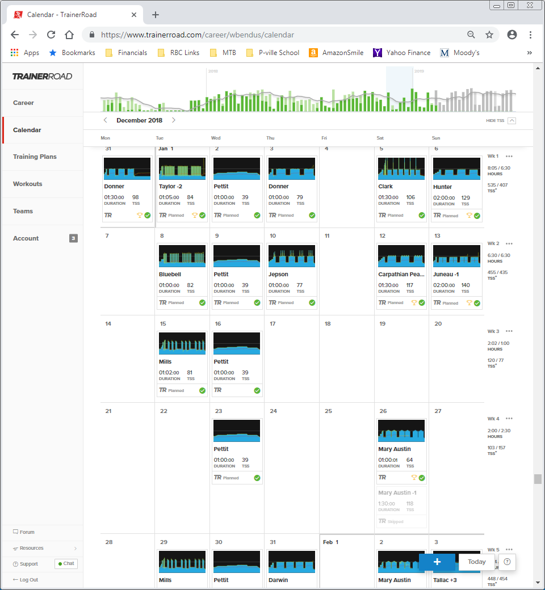
Task: Open skipped Mary Austin -1 workout
Action: [x=401, y=507]
